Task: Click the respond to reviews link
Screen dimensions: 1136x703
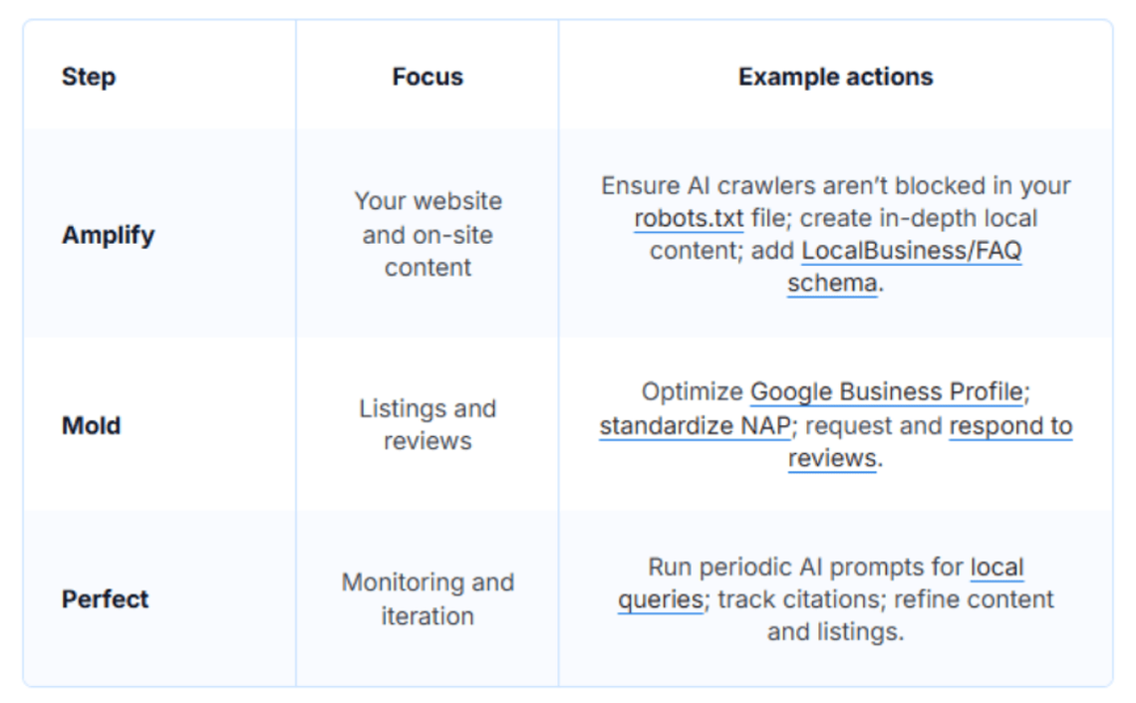Action: point(1010,426)
